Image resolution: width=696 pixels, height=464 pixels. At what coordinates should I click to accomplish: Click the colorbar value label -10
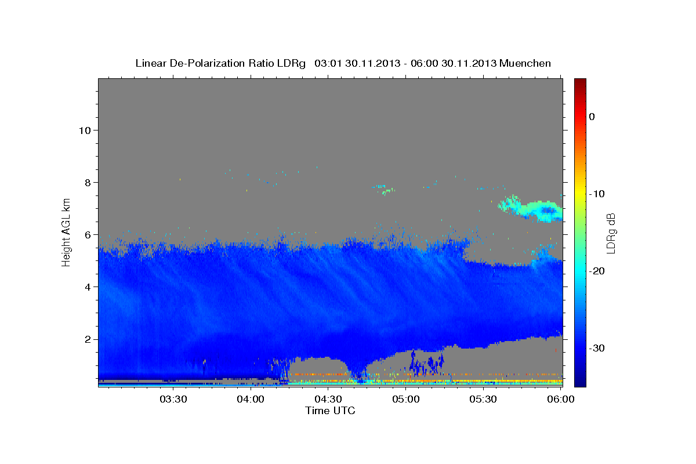[598, 194]
